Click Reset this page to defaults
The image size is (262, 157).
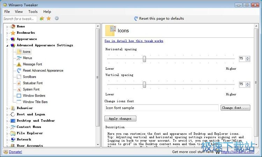point(159,18)
